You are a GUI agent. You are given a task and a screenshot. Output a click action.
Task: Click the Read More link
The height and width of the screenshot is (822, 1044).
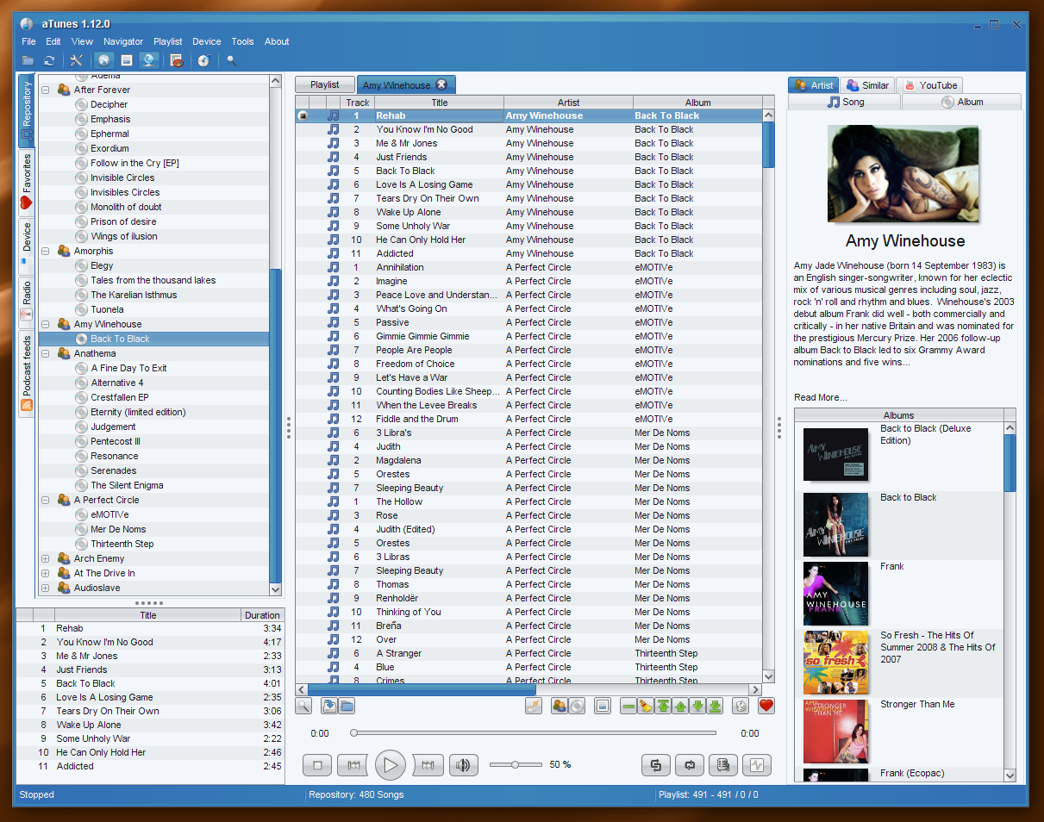point(820,397)
